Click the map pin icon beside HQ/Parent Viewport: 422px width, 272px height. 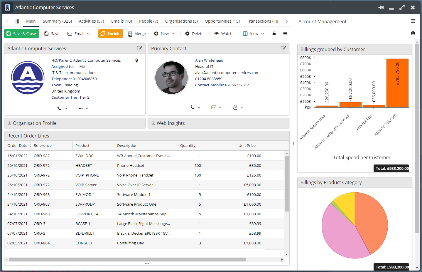point(136,61)
